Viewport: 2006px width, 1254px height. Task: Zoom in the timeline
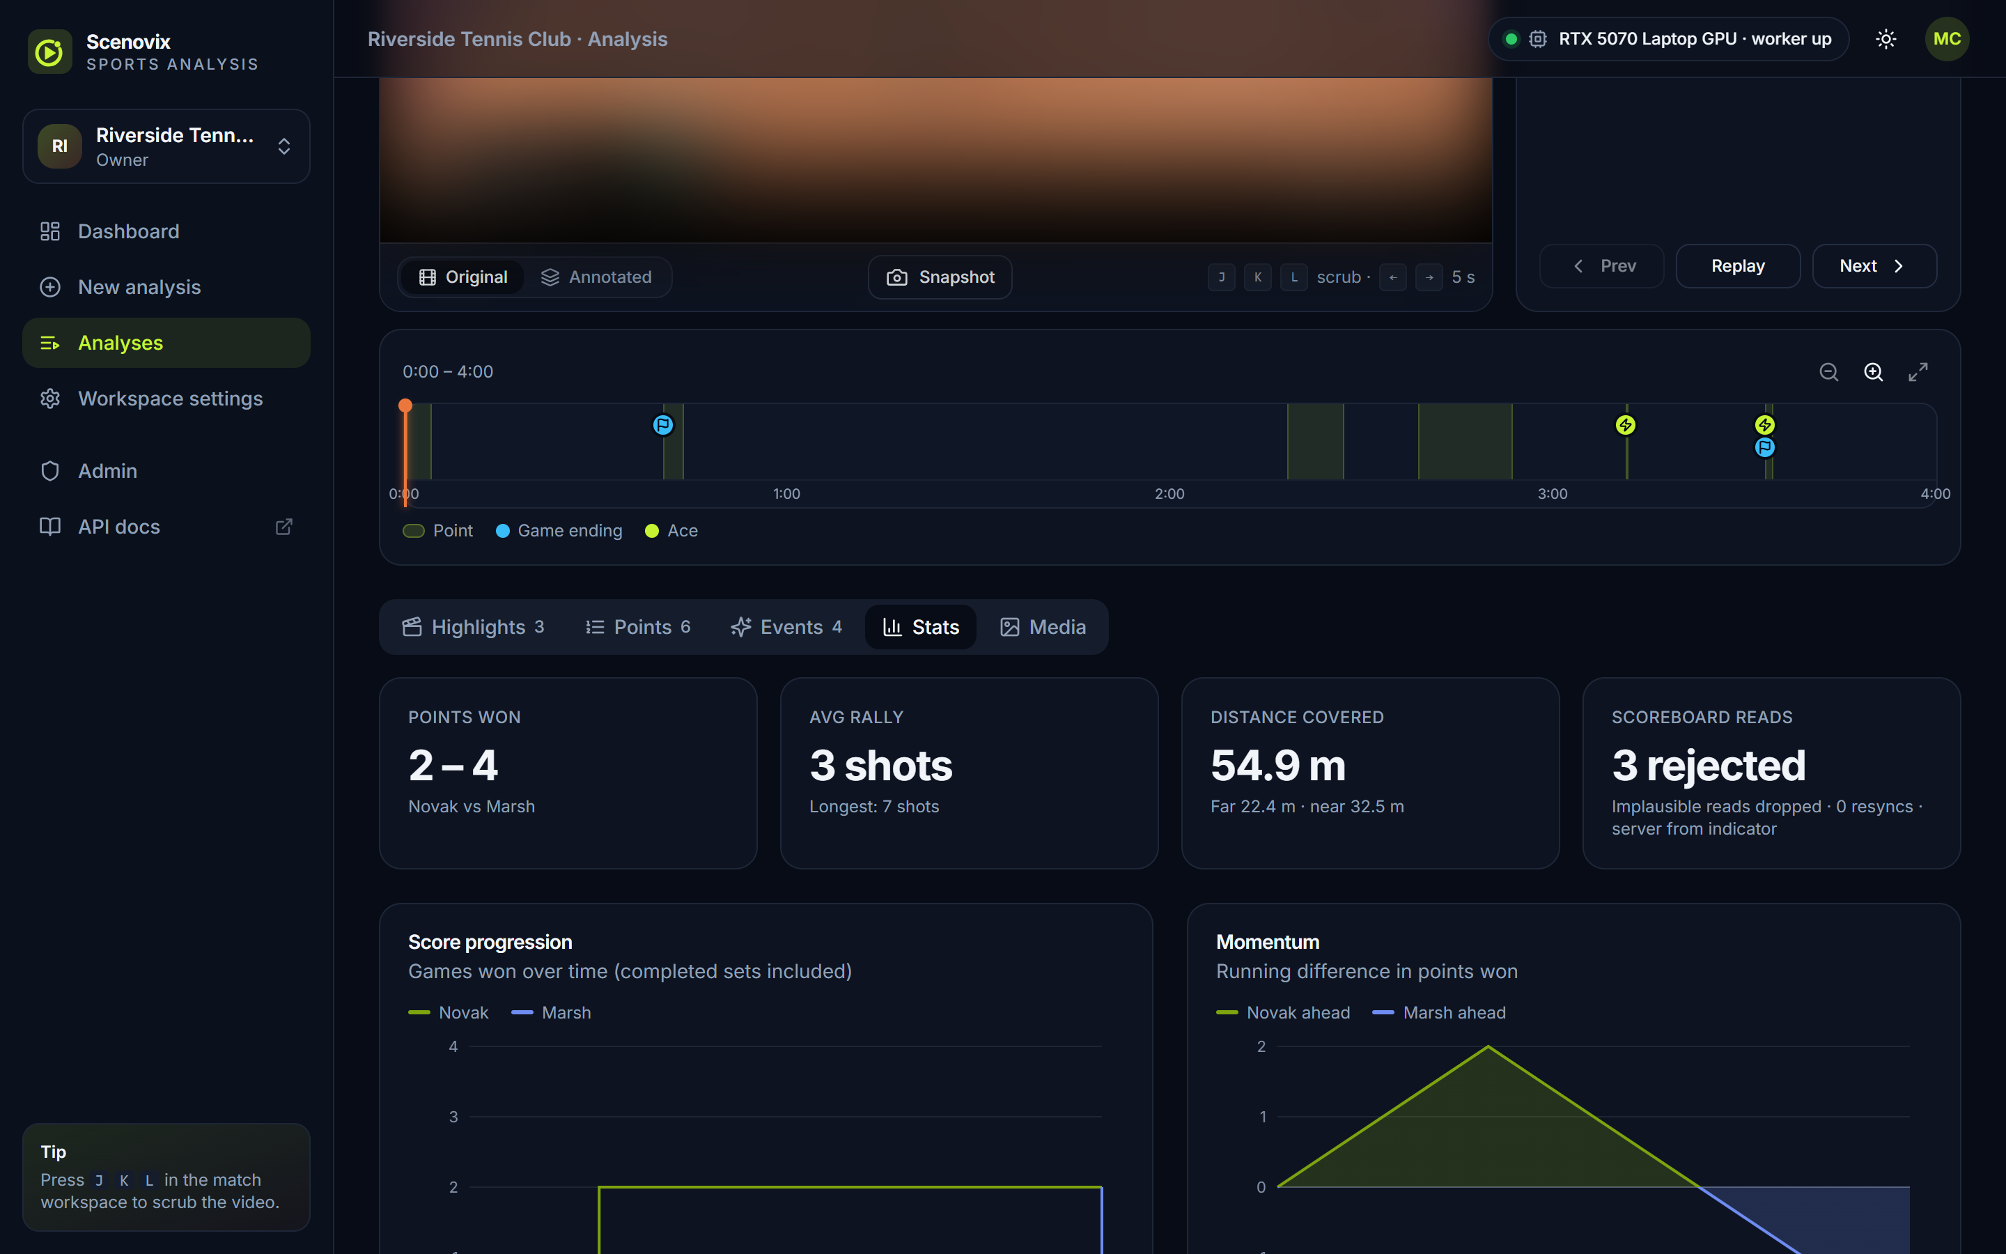(1874, 373)
